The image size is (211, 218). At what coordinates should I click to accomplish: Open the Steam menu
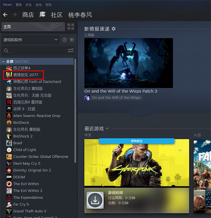7,5
